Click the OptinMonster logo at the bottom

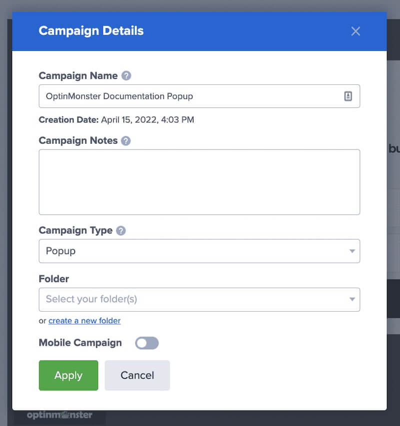(x=59, y=415)
